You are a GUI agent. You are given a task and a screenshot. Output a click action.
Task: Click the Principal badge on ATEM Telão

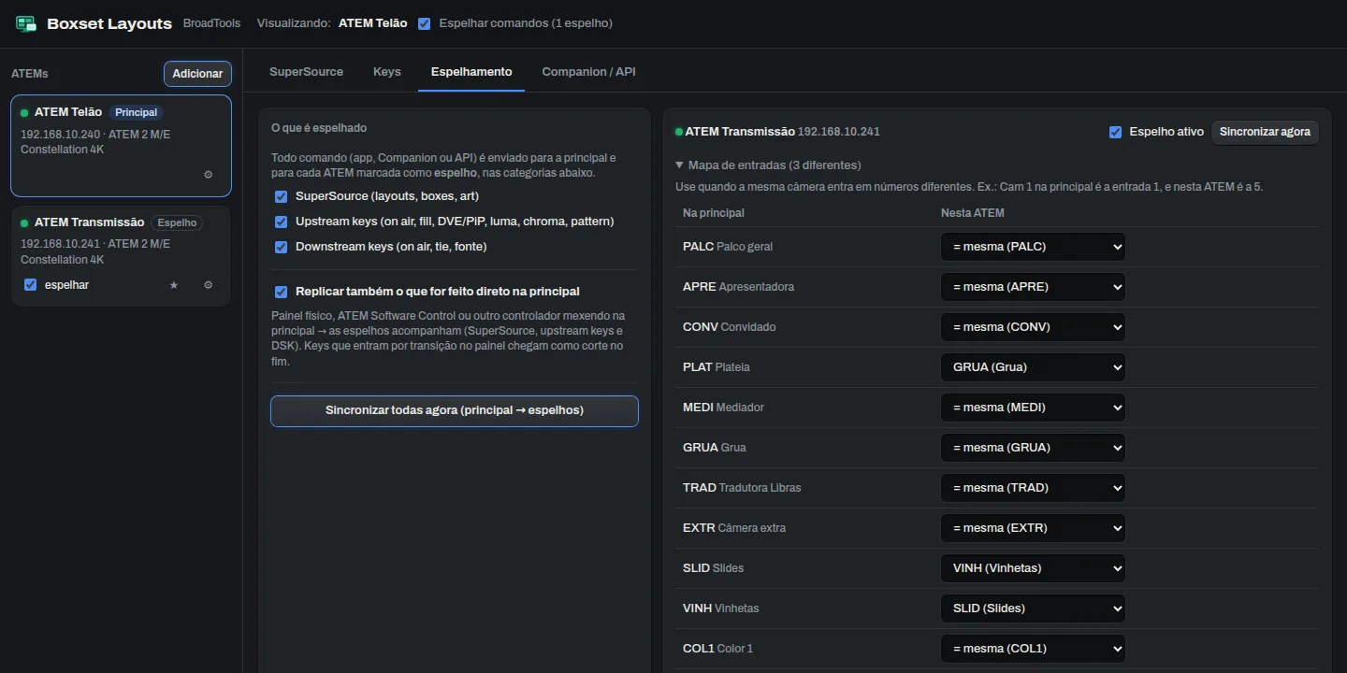(137, 112)
